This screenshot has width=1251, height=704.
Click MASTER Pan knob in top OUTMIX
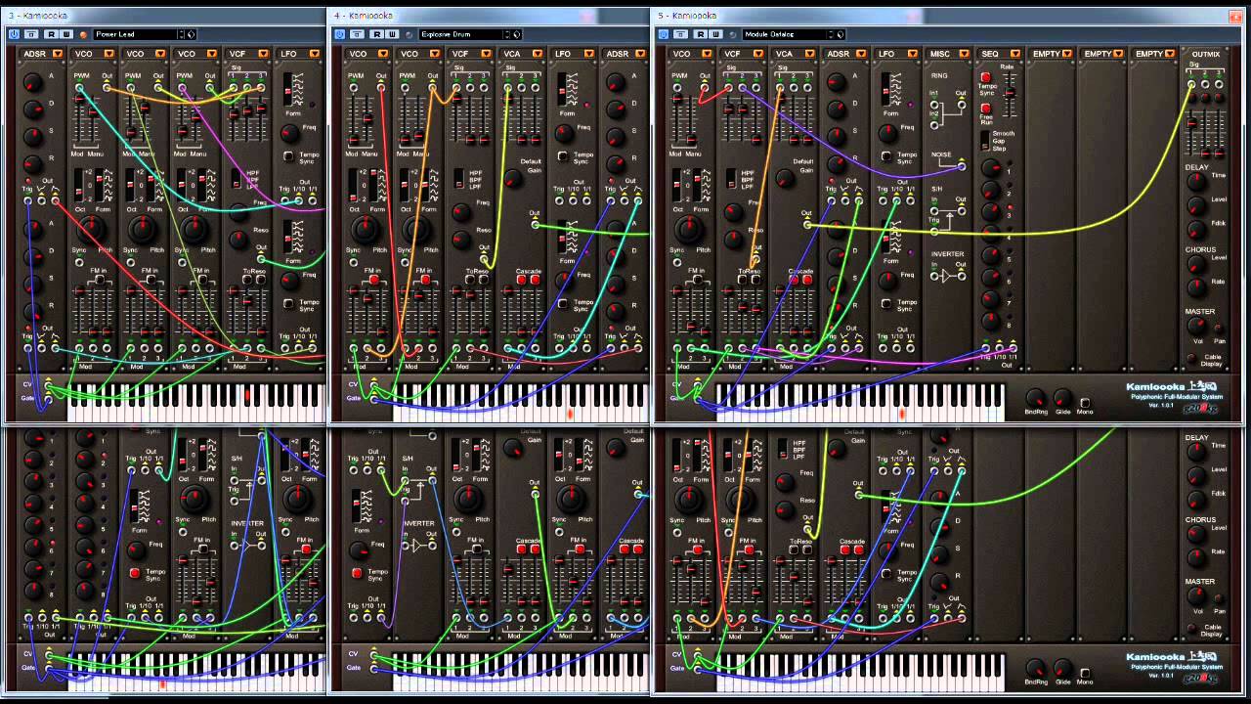(x=1220, y=330)
